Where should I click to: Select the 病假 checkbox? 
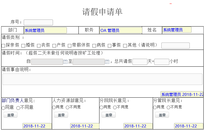point(94,45)
